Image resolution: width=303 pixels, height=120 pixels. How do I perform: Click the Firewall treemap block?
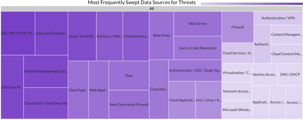238,27
